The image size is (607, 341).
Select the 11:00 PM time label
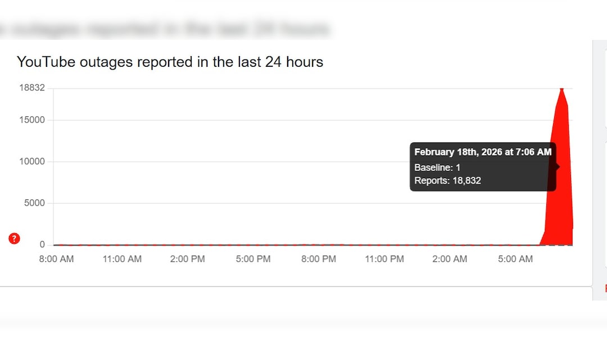coord(384,259)
